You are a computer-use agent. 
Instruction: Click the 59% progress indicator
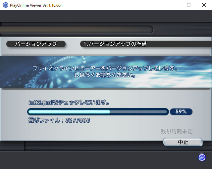(181, 112)
